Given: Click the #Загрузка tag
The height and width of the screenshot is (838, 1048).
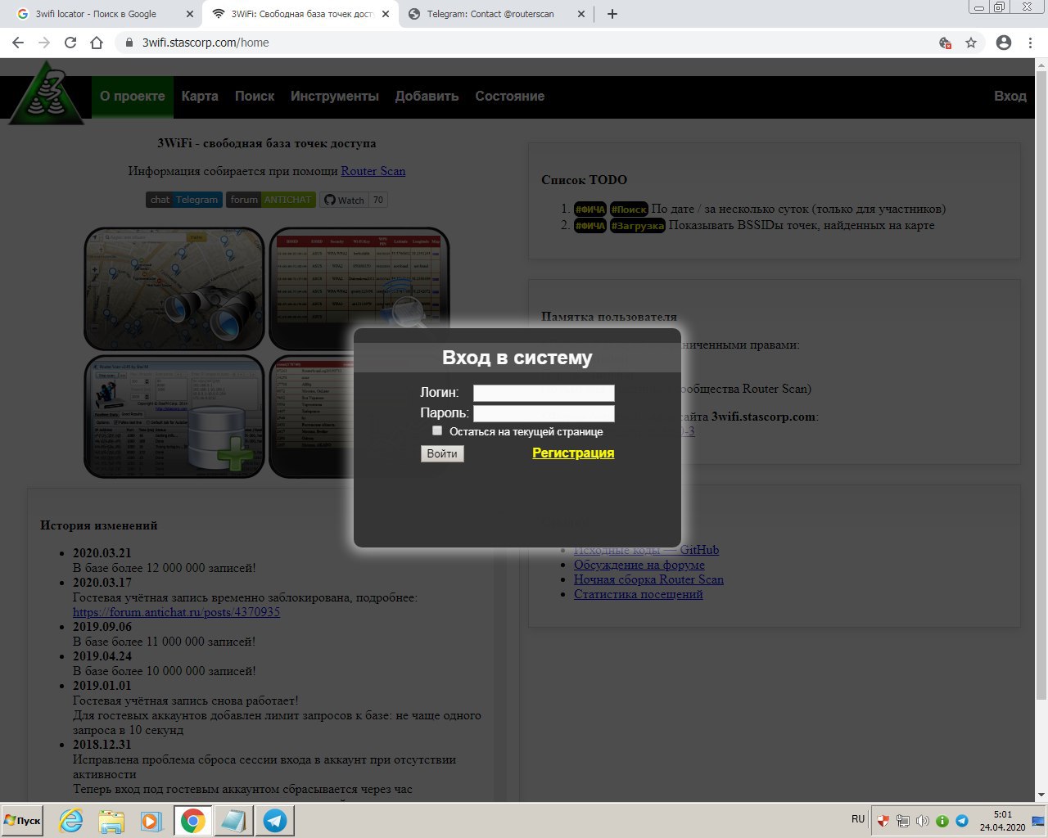Looking at the screenshot, I should click(x=637, y=226).
